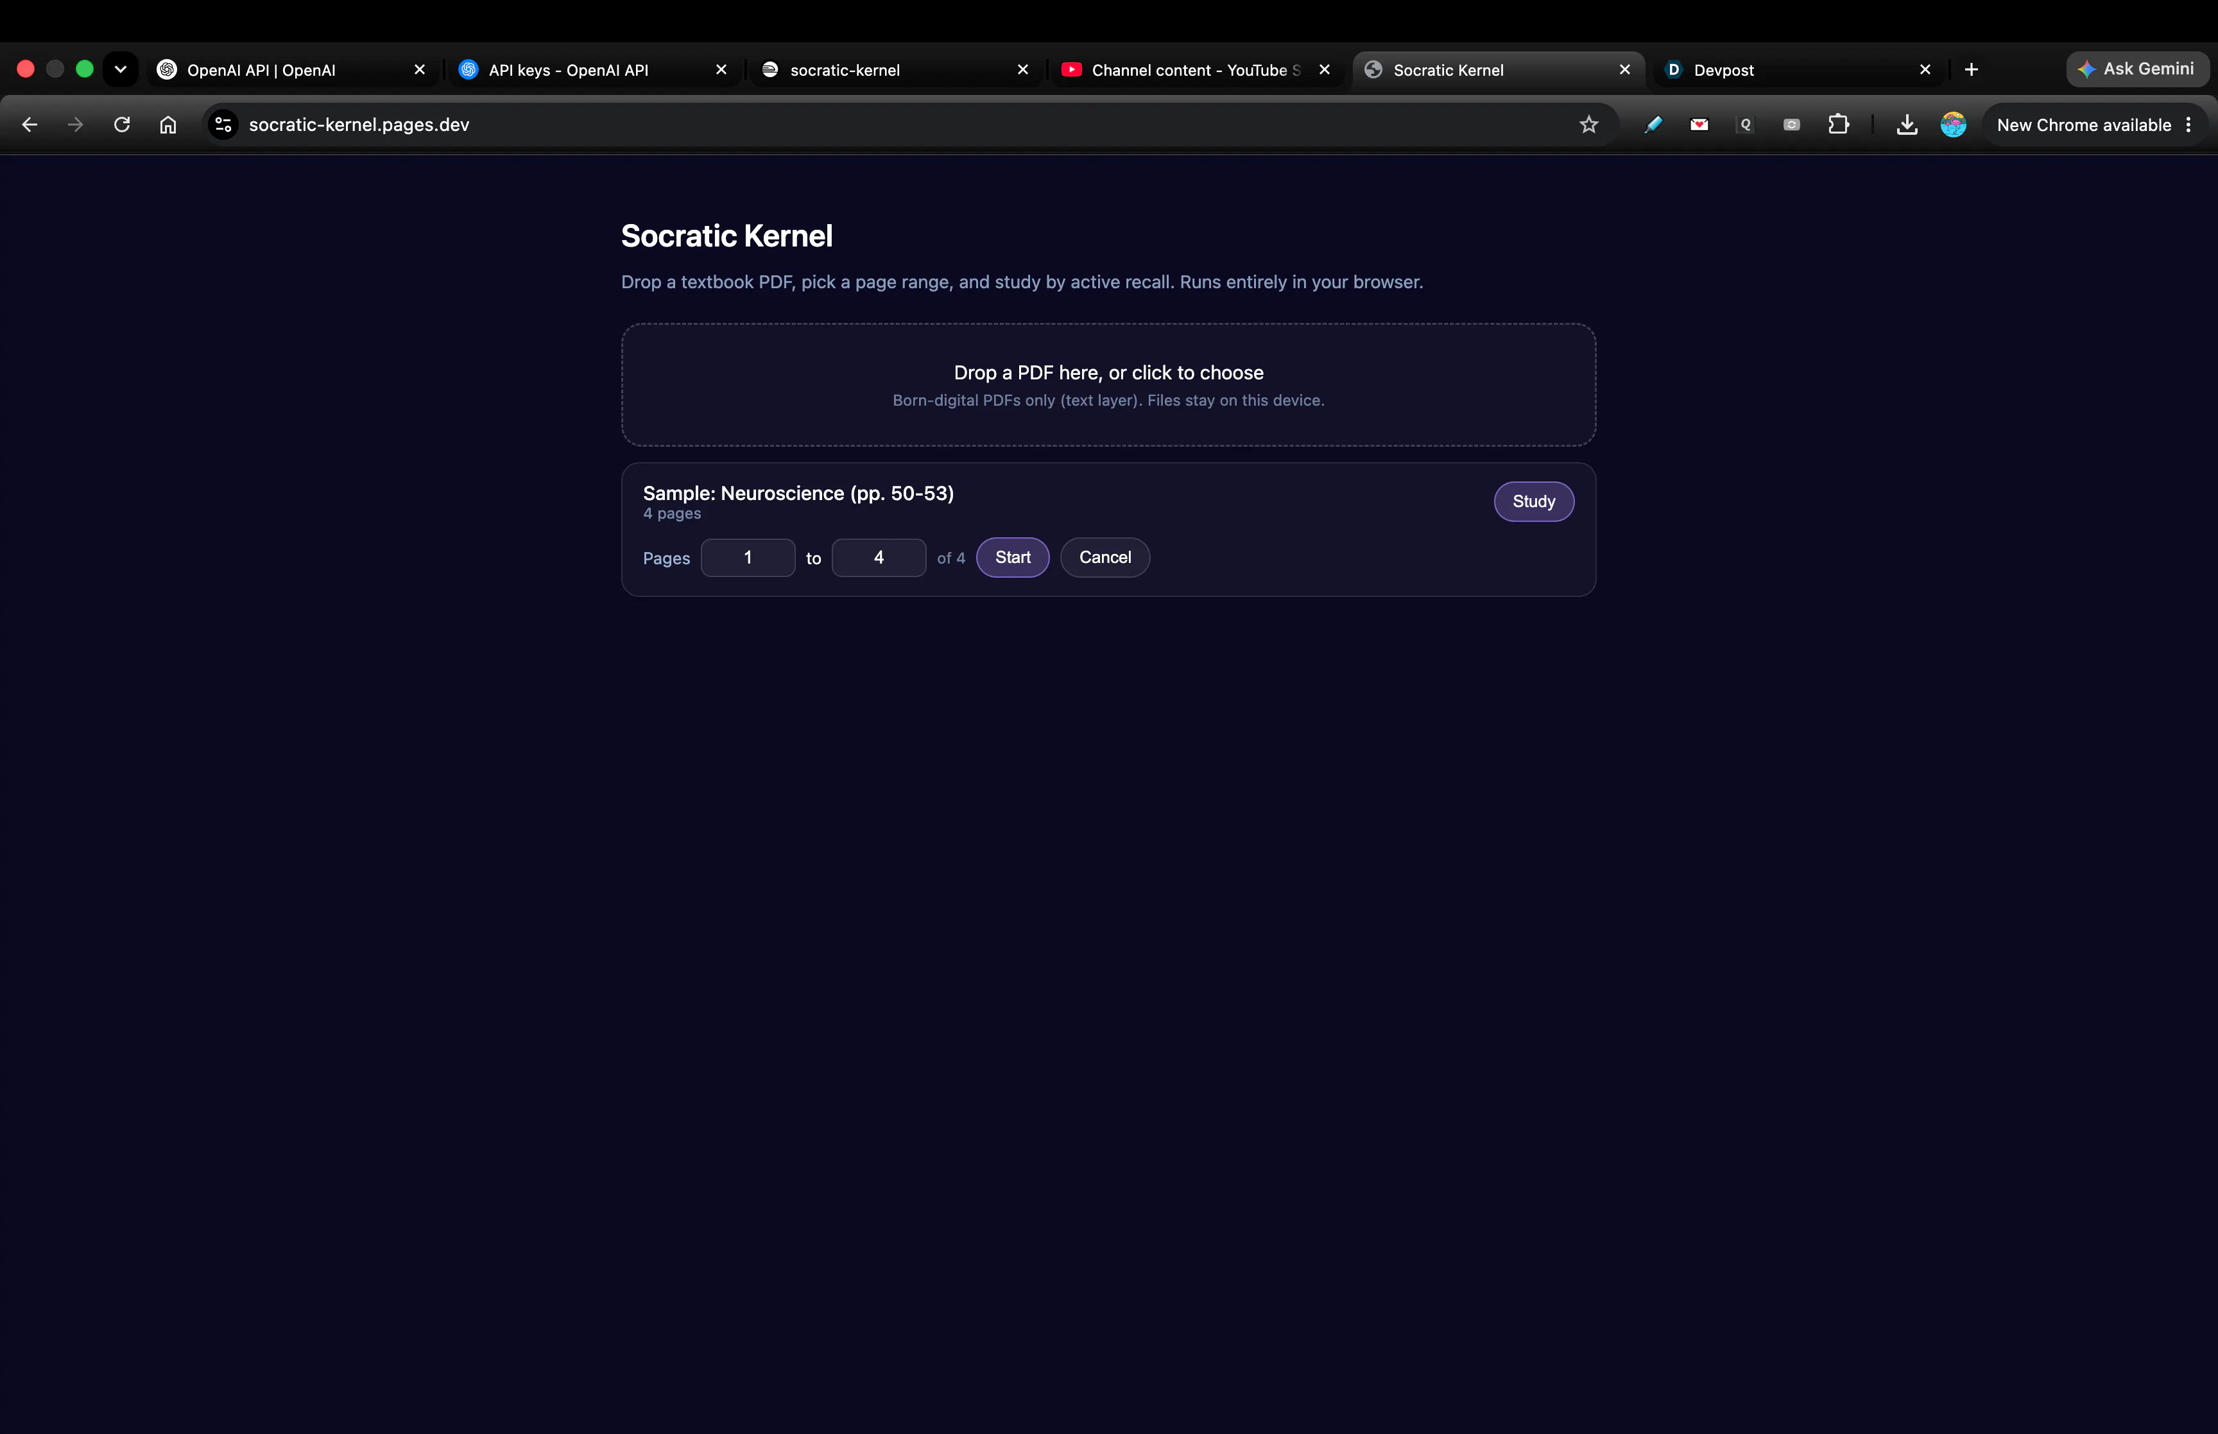The height and width of the screenshot is (1434, 2218).
Task: Close the OpenAI API tab
Action: 420,70
